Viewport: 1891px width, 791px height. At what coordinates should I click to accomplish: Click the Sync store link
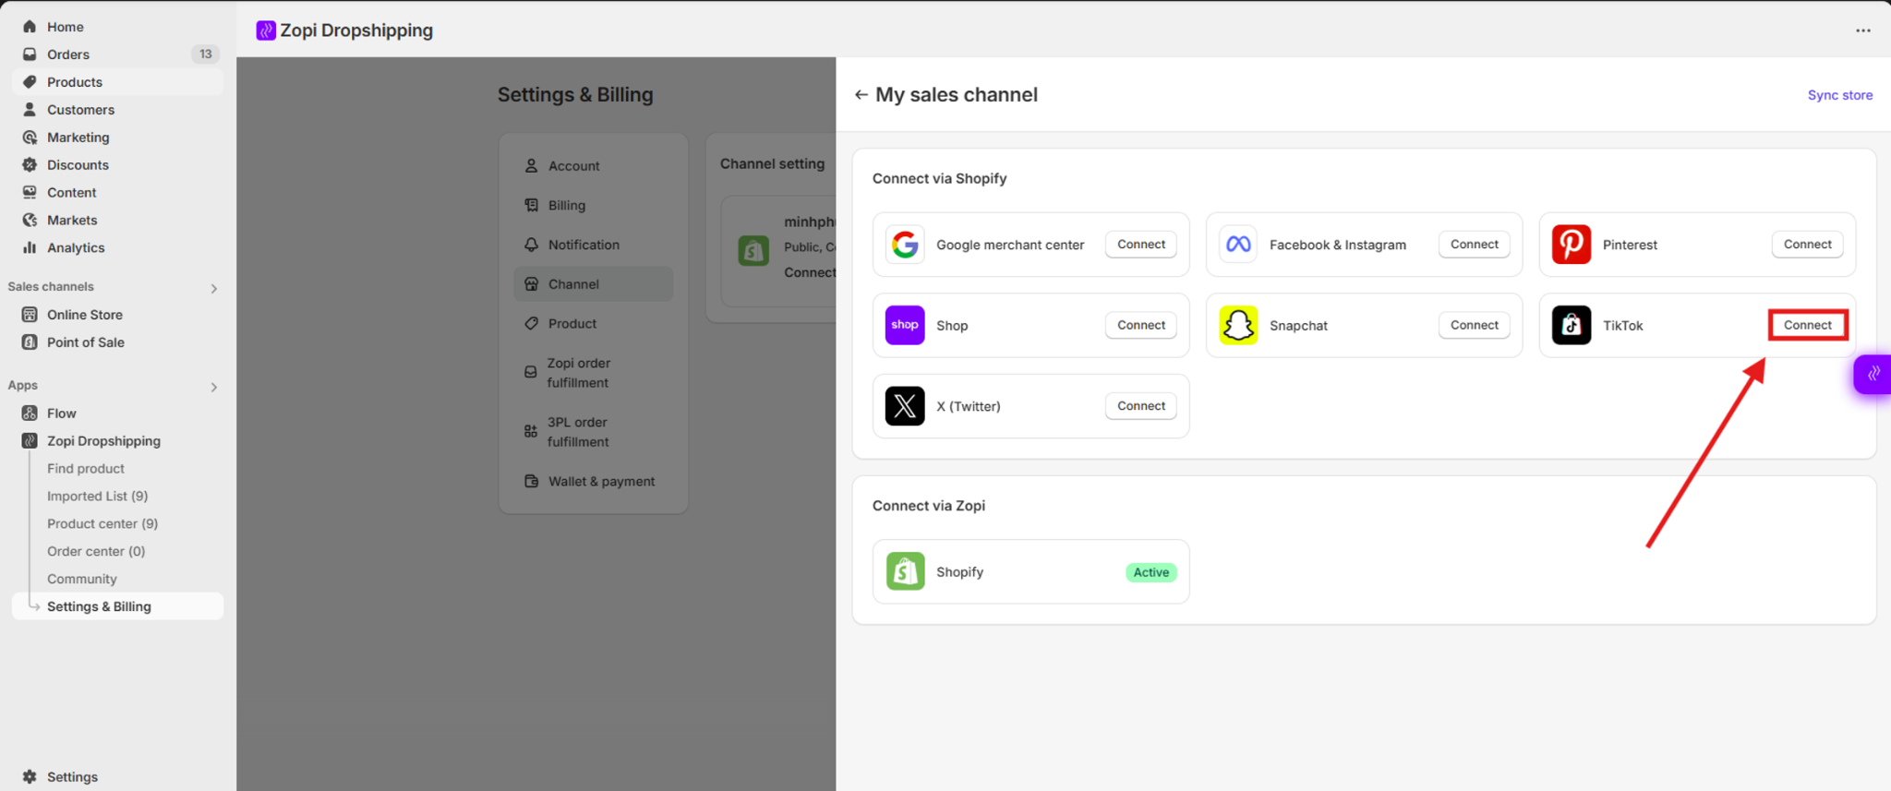click(x=1839, y=95)
